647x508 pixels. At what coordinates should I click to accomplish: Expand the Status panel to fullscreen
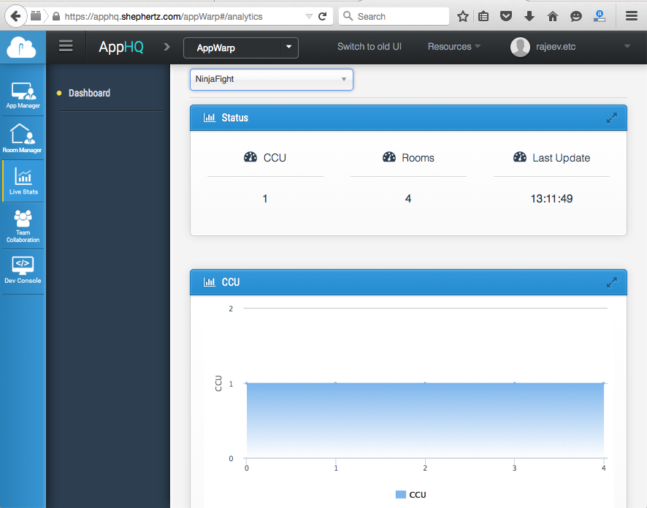pos(612,118)
